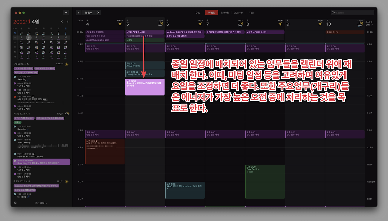Select 일이 시계방 강의 준비 in week grid
The width and height of the screenshot is (388, 221).
[105, 36]
